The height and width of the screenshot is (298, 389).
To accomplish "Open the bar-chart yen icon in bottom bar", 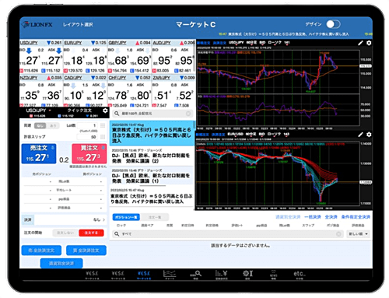I will (x=222, y=275).
